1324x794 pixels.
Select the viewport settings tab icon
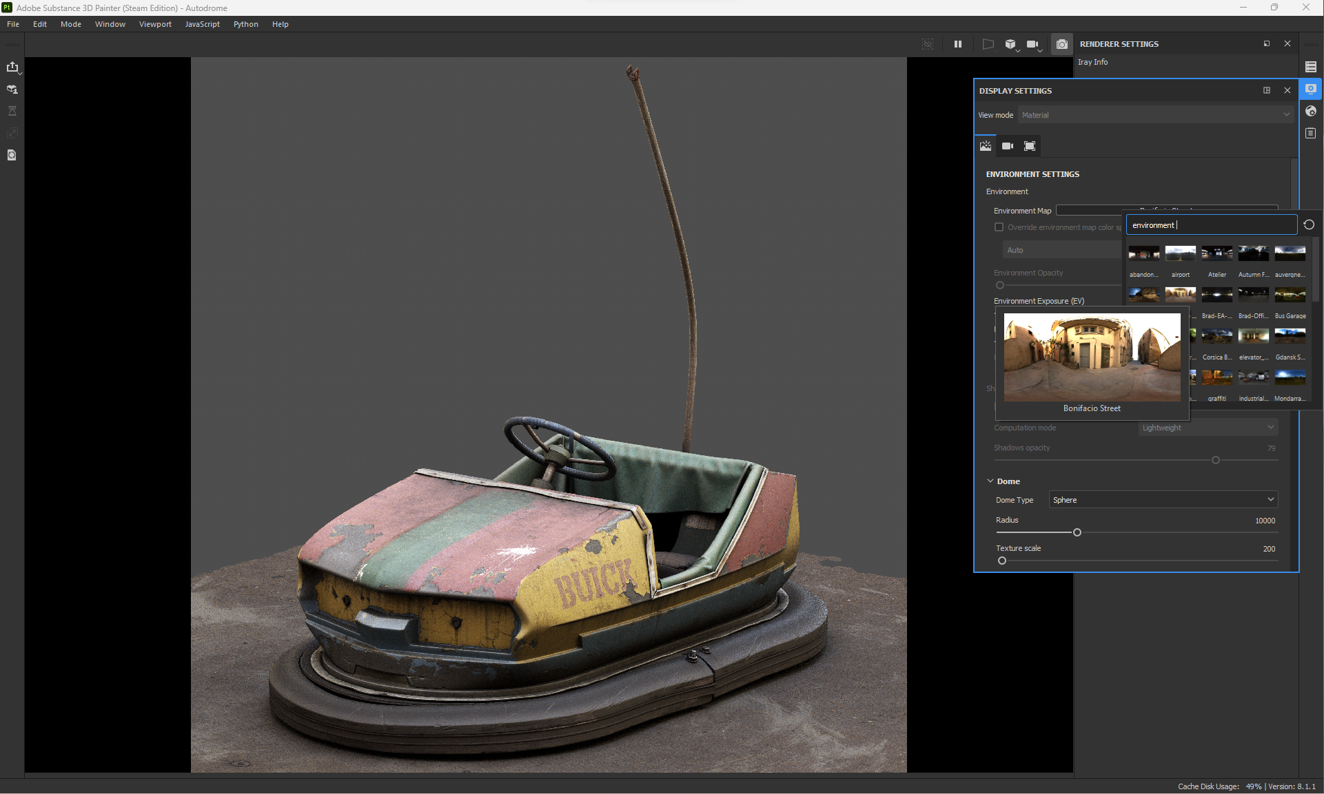point(1029,146)
